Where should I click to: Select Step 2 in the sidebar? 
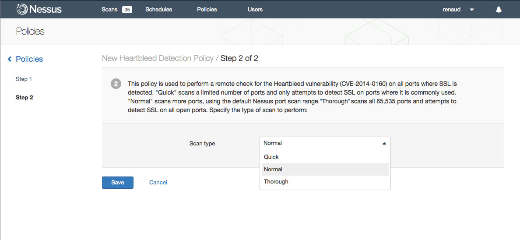tap(25, 98)
